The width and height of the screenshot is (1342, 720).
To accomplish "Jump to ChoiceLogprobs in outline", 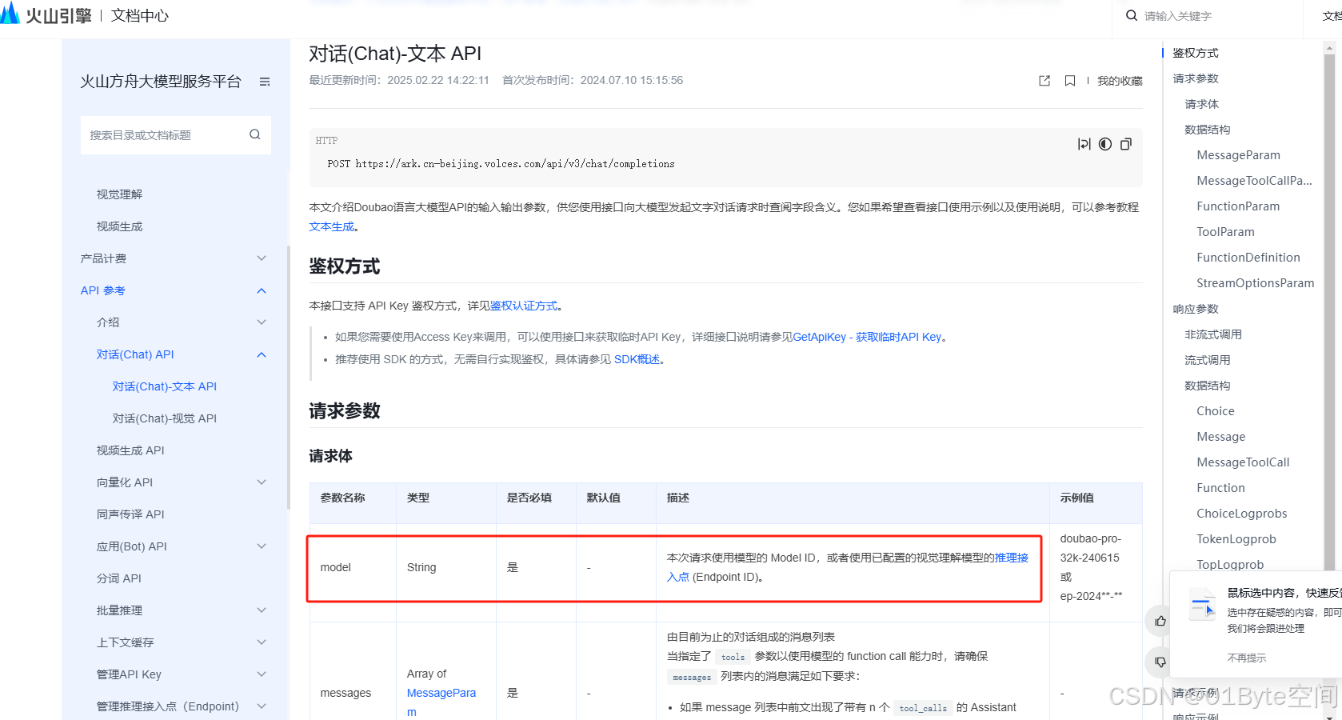I will 1242,514.
